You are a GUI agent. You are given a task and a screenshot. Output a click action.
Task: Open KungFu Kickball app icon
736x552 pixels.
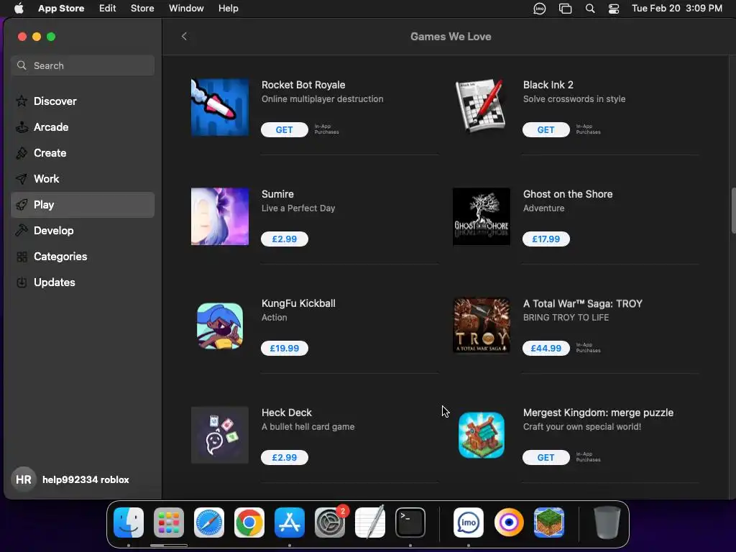click(220, 326)
